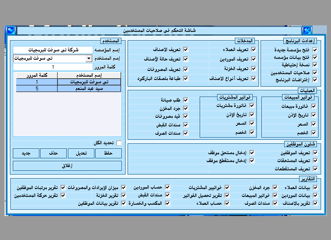Toggle تاريخ الإذن checkbox under فواتير المشتريات

click(252, 114)
